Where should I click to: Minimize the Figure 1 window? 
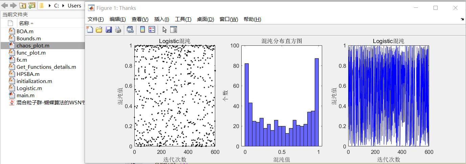416,8
